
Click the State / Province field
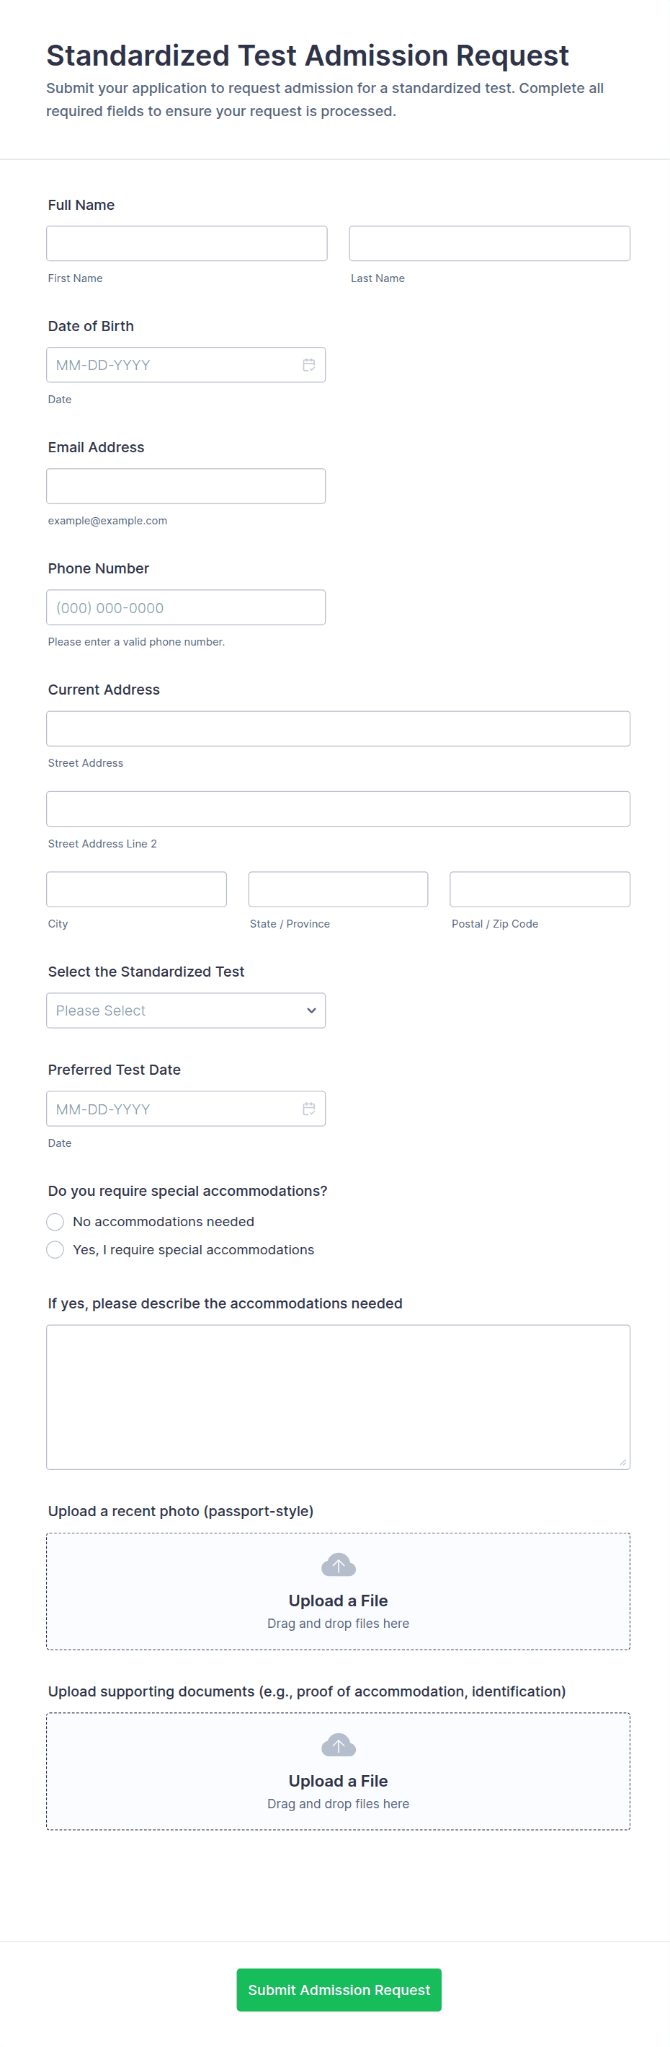338,889
